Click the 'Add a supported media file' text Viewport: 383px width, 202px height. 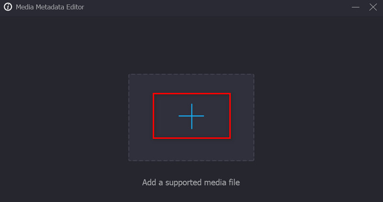pyautogui.click(x=191, y=182)
